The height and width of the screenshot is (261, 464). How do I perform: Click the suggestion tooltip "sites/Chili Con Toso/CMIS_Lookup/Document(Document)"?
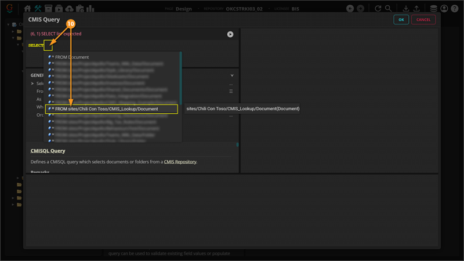click(242, 108)
